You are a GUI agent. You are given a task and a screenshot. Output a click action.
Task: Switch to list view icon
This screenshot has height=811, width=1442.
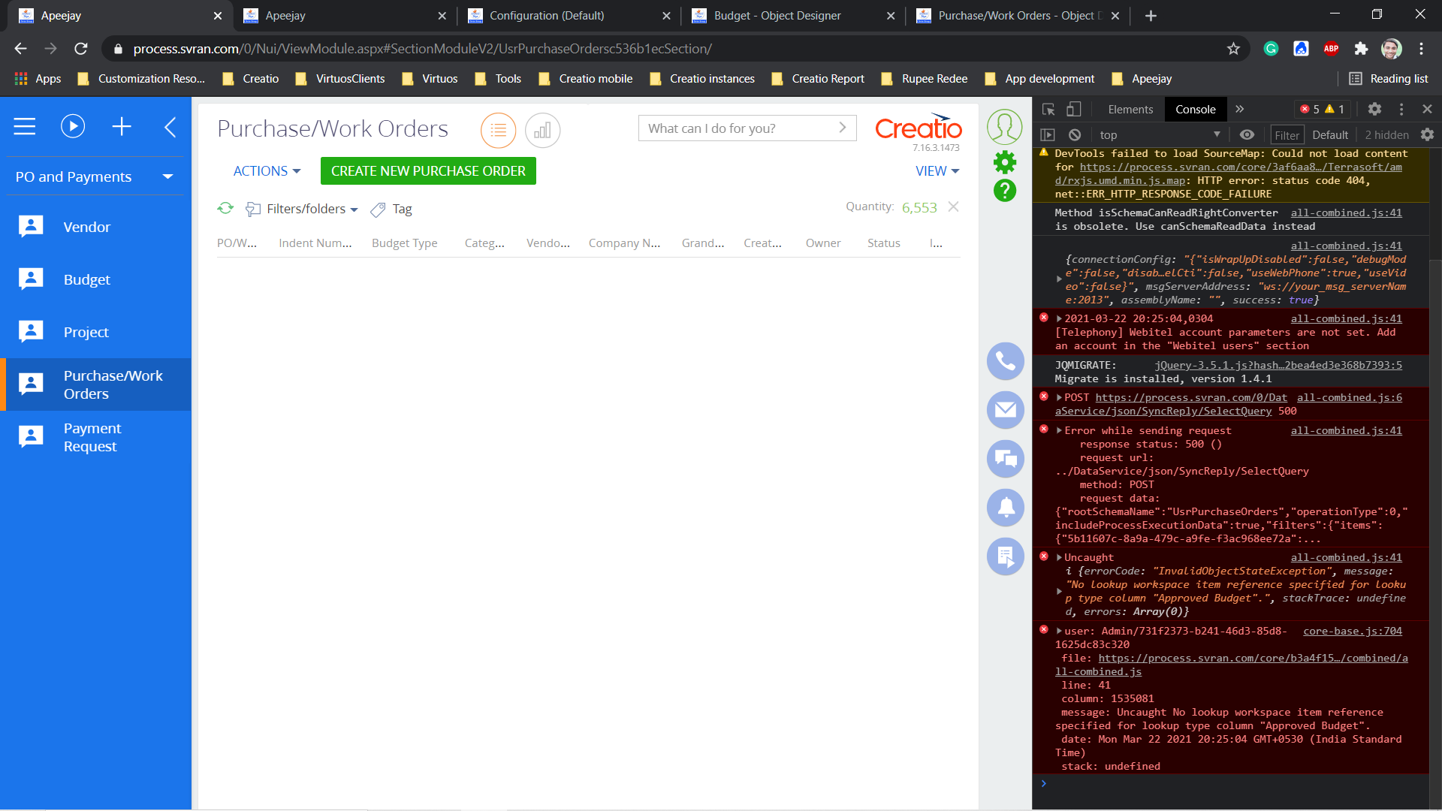pyautogui.click(x=499, y=131)
